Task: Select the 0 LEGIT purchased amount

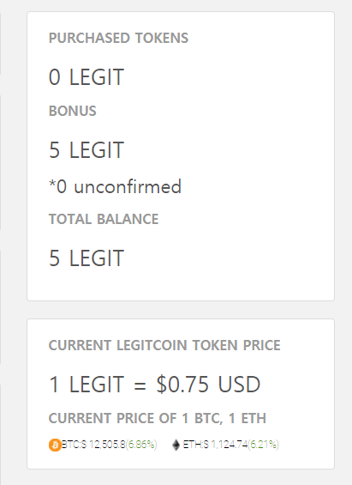Action: [87, 77]
